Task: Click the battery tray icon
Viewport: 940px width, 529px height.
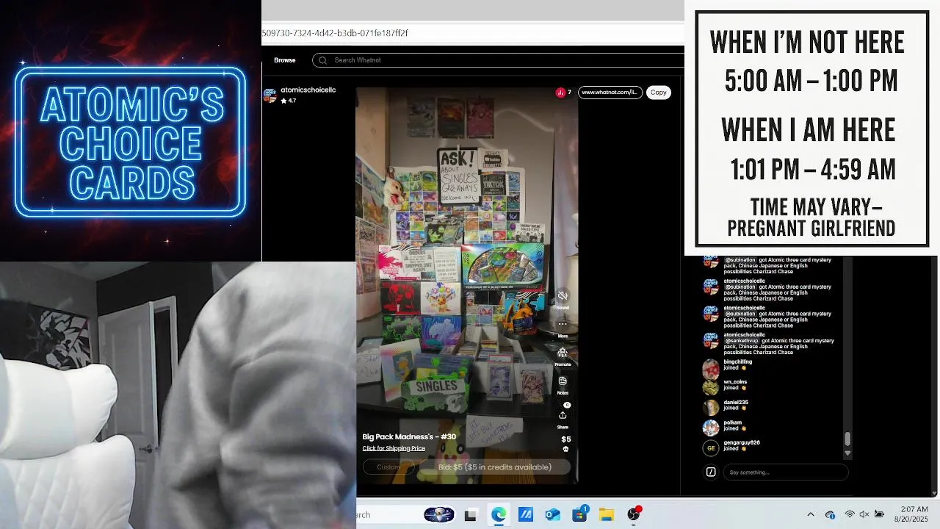Action: click(879, 514)
